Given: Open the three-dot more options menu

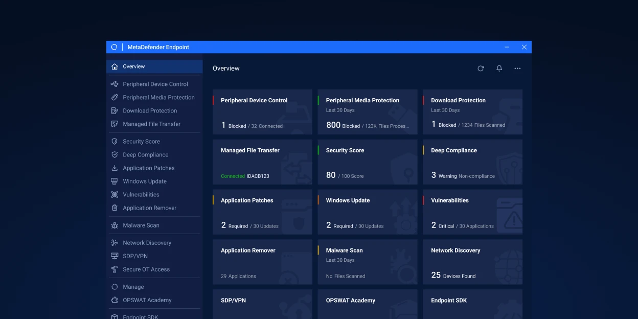Looking at the screenshot, I should point(517,69).
